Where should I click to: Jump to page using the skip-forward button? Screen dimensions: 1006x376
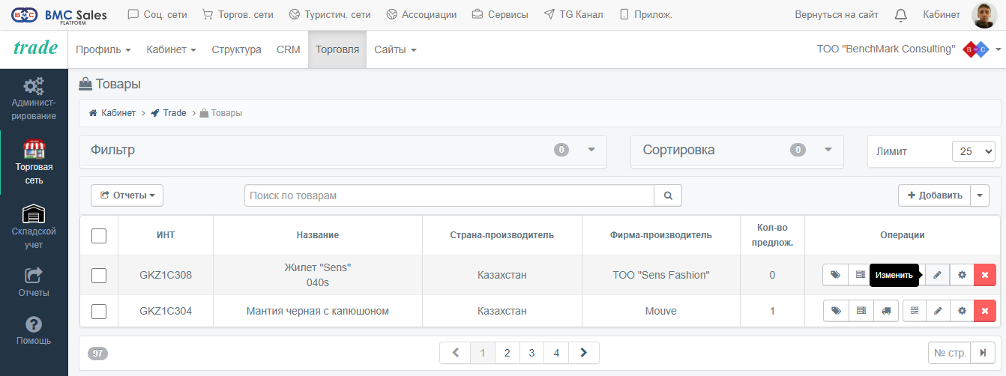click(x=983, y=353)
